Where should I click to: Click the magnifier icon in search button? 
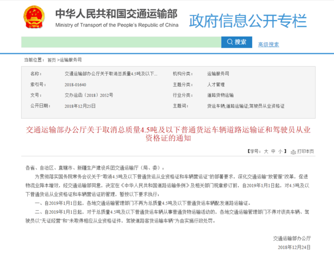pos(229,42)
